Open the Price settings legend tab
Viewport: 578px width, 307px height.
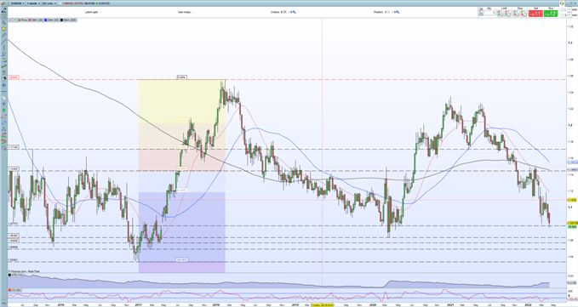coord(22,20)
